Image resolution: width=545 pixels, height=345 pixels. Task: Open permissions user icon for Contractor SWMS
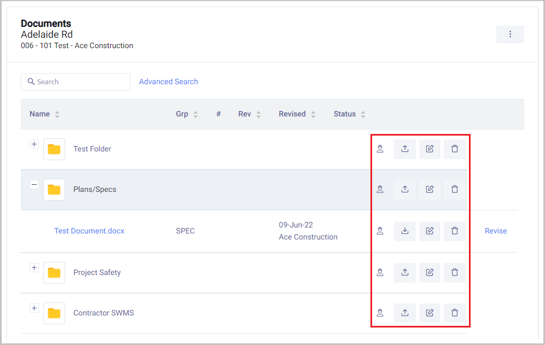click(x=380, y=313)
